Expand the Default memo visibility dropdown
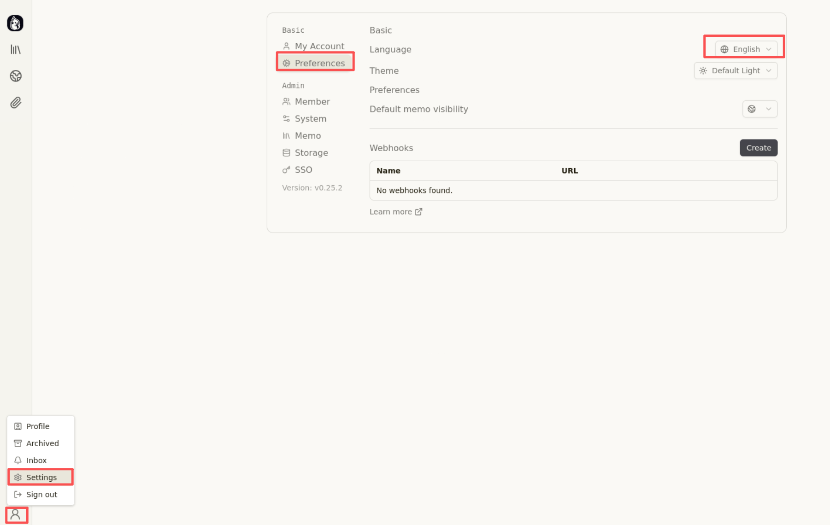 tap(759, 109)
